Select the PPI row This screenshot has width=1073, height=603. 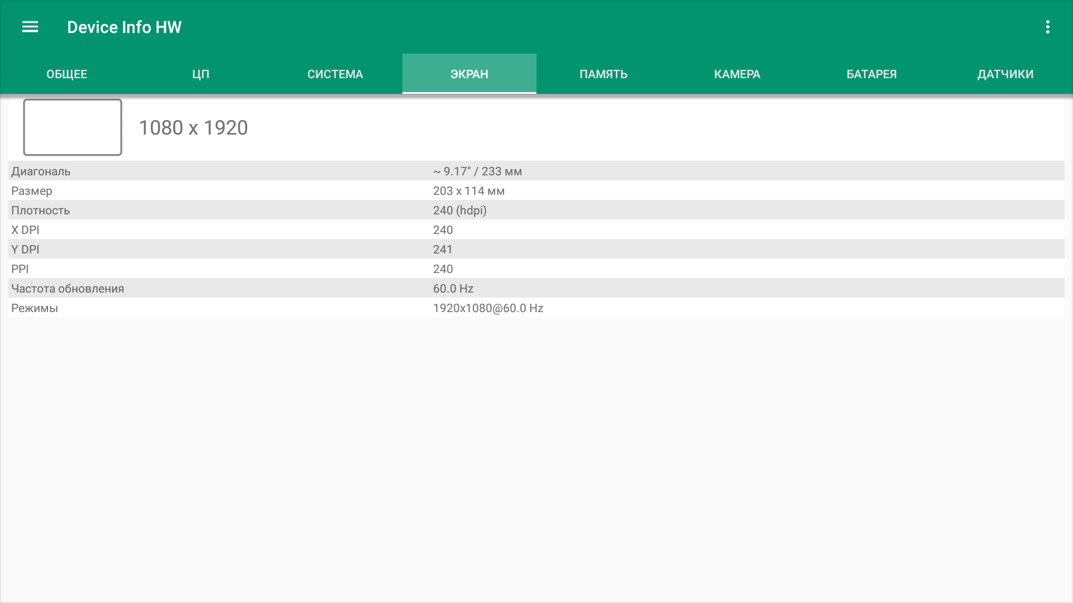click(536, 269)
